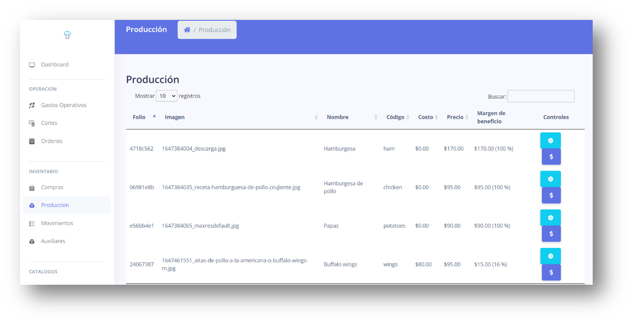Click the home icon in breadcrumb
This screenshot has height=325, width=633.
(187, 30)
